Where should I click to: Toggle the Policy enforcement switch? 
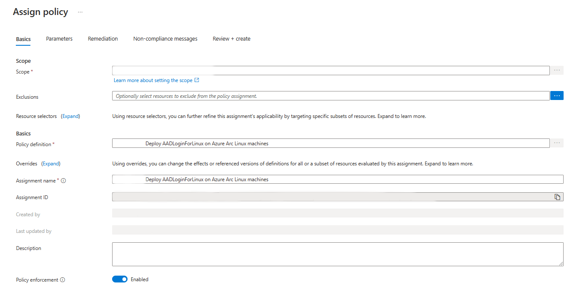point(120,279)
